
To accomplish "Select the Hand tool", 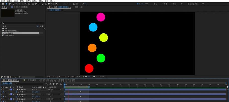I will [10, 4].
